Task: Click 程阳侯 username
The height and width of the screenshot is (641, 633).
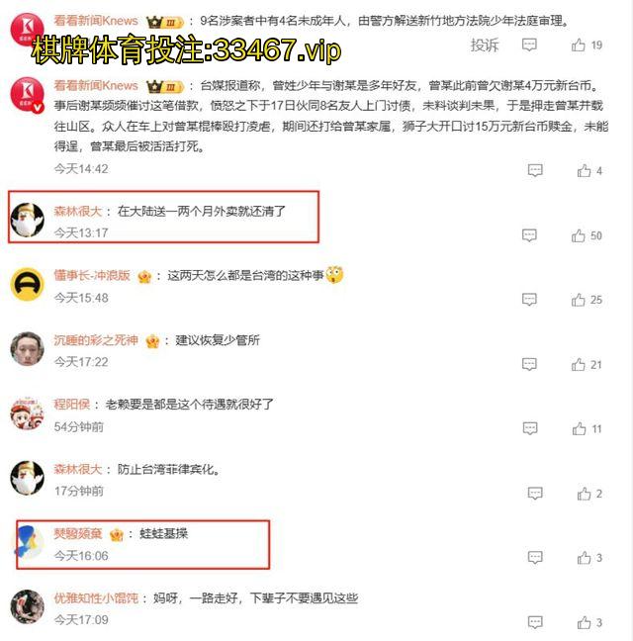Action: click(x=72, y=405)
